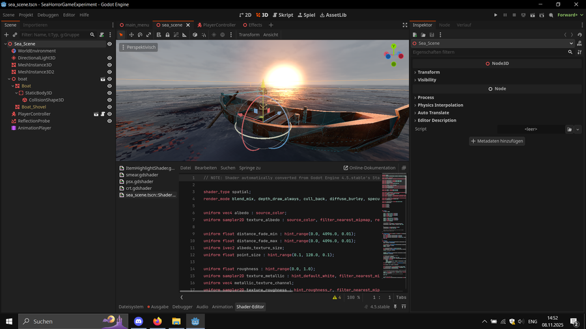Click the show selectable nodes list icon
586x329 pixels.
click(158, 34)
